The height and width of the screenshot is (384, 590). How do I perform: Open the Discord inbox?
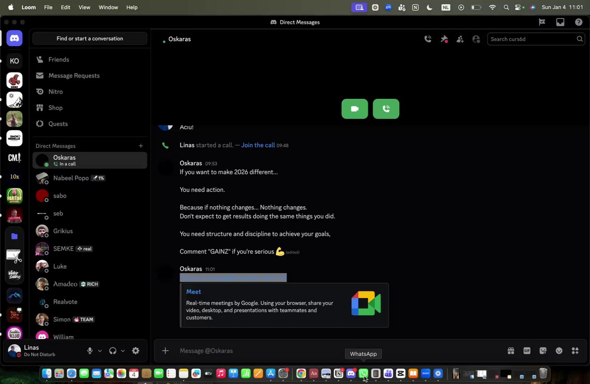560,22
